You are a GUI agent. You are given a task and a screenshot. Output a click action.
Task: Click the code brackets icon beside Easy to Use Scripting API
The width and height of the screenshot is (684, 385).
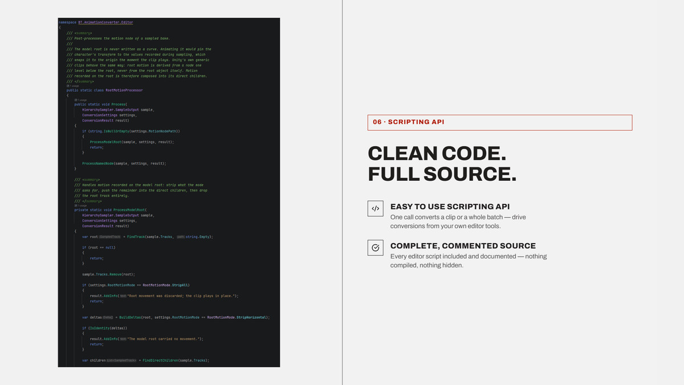[375, 209]
